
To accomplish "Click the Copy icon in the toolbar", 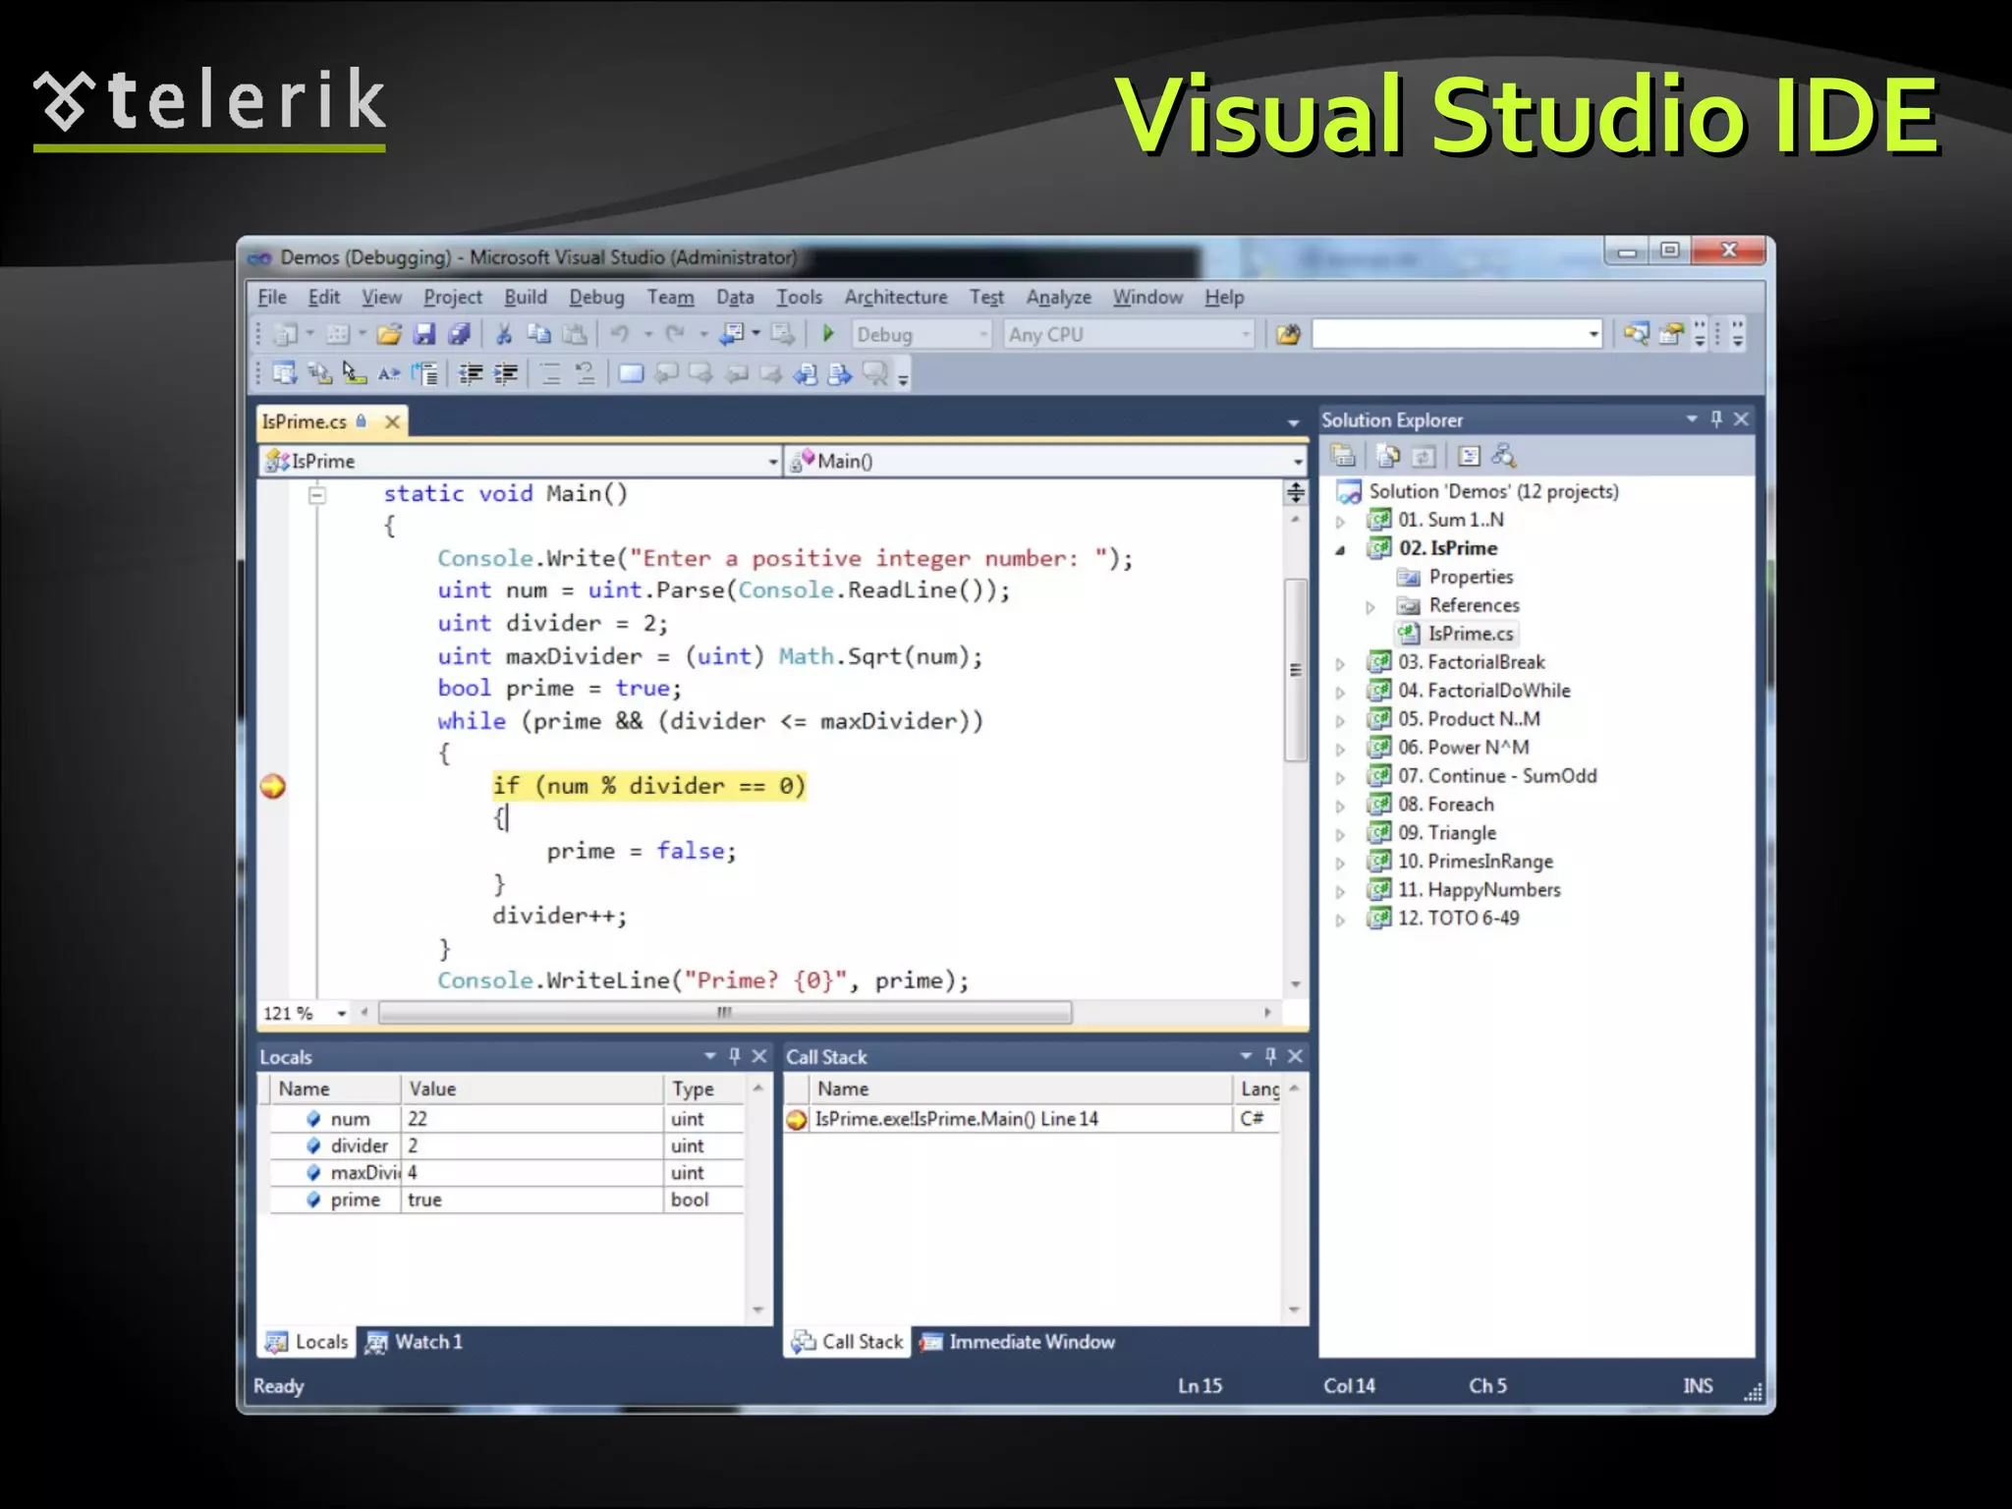I will pos(539,335).
